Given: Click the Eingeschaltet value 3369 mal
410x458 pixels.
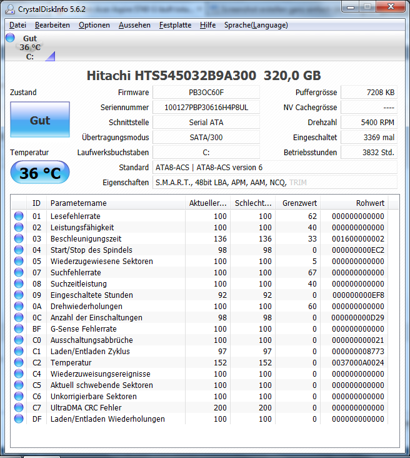Looking at the screenshot, I should (369, 137).
